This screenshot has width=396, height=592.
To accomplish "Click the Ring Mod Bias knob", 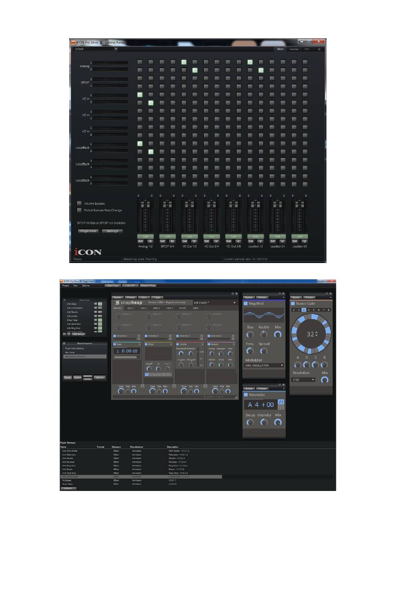I will (250, 334).
